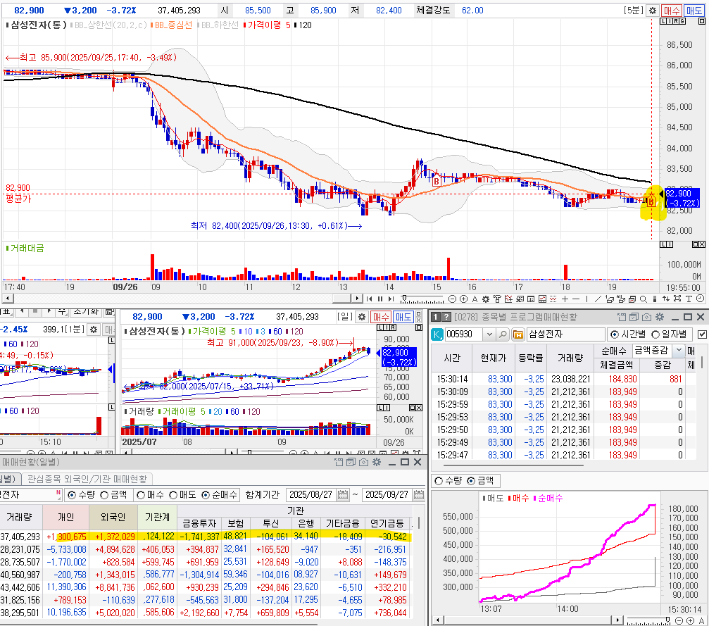Click 매수 button in daily chart header

pyautogui.click(x=381, y=317)
